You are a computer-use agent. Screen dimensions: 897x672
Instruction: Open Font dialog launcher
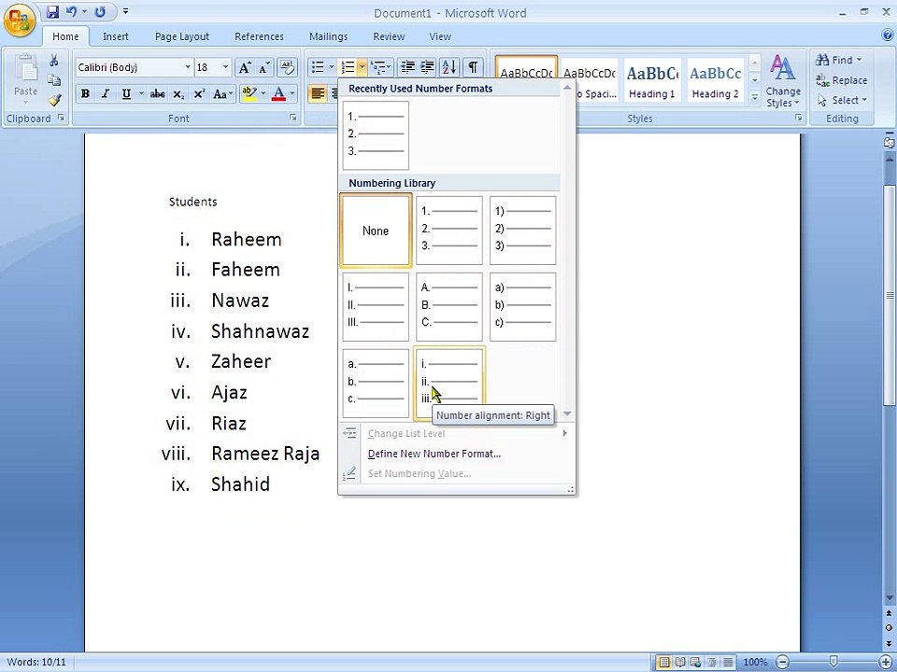click(292, 118)
